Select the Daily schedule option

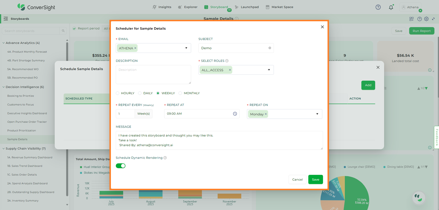(x=140, y=93)
